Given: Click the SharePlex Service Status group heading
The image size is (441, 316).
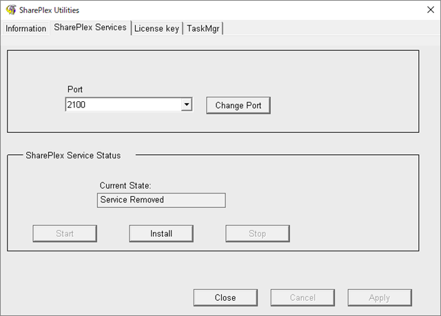Looking at the screenshot, I should pyautogui.click(x=73, y=156).
